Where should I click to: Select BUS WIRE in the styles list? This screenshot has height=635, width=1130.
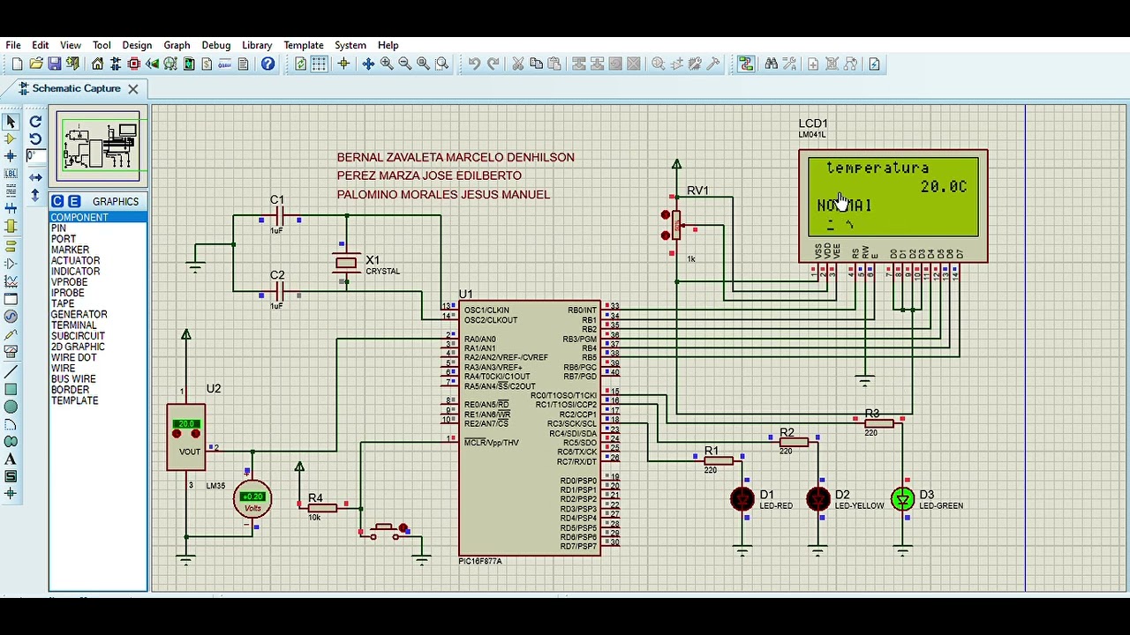tap(73, 379)
